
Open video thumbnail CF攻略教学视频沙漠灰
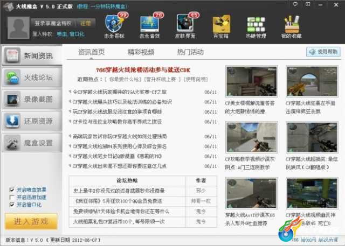click(x=252, y=137)
